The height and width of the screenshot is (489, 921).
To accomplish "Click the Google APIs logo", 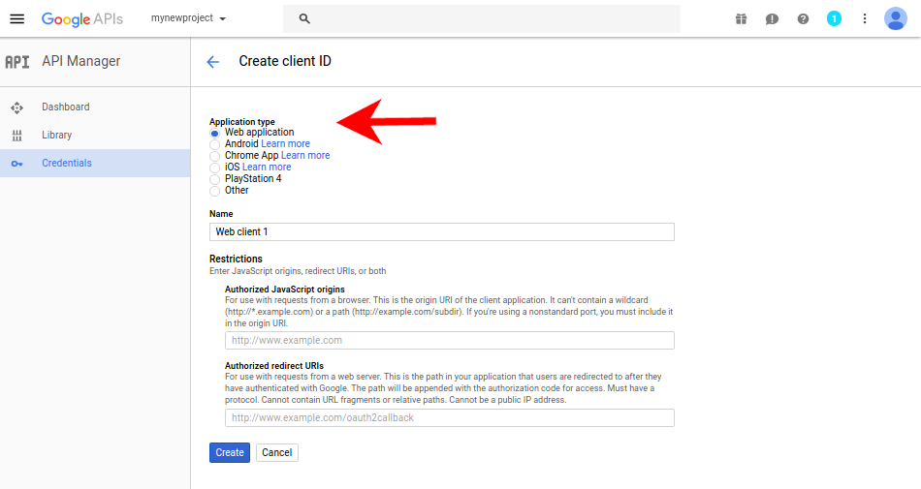I will click(82, 18).
